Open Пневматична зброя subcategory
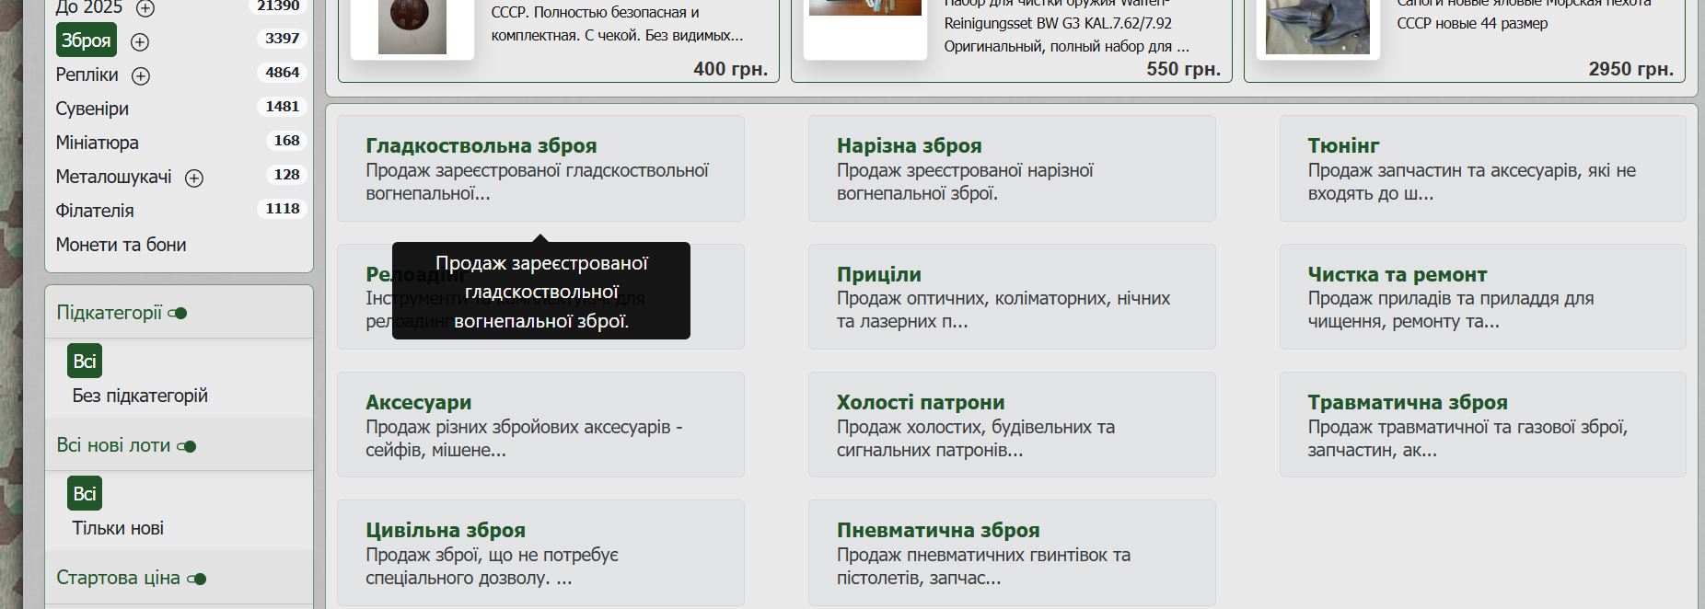This screenshot has width=1705, height=609. pos(938,530)
